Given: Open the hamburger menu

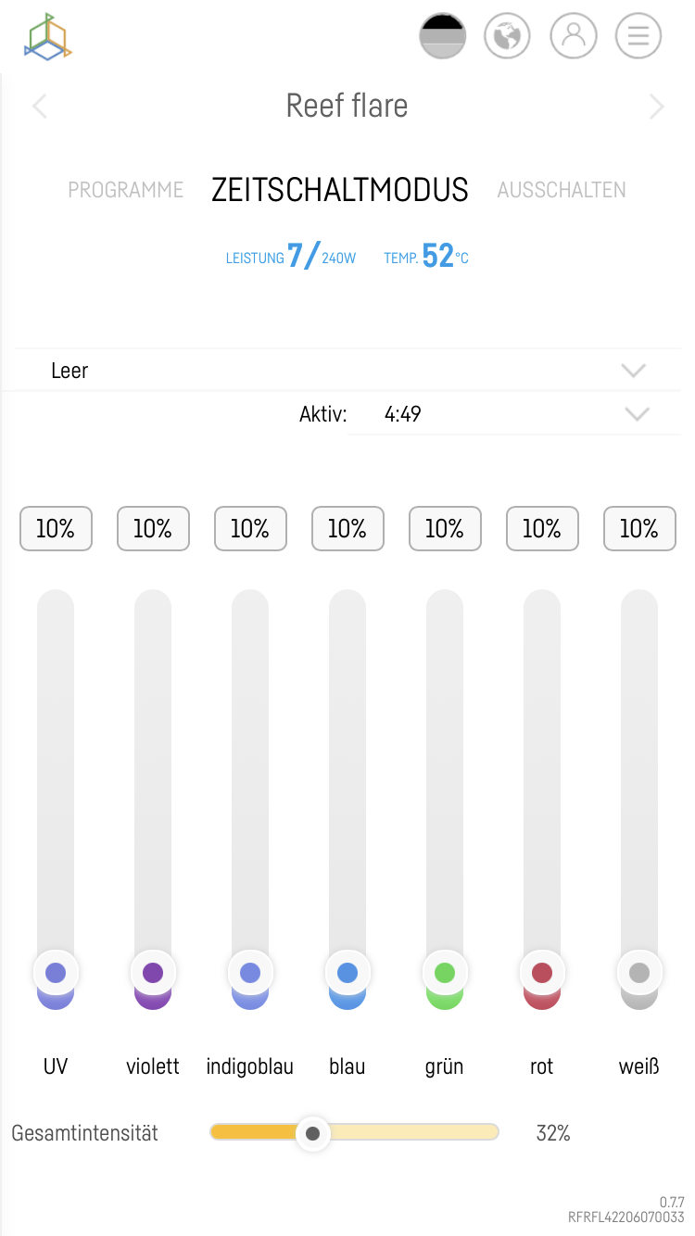Looking at the screenshot, I should (638, 37).
